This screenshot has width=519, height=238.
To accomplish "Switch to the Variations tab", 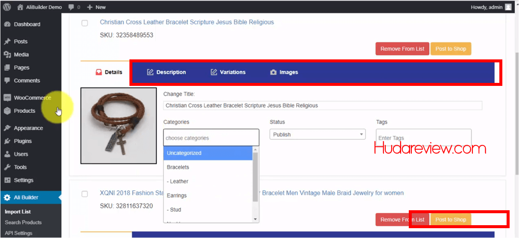I will tap(228, 72).
